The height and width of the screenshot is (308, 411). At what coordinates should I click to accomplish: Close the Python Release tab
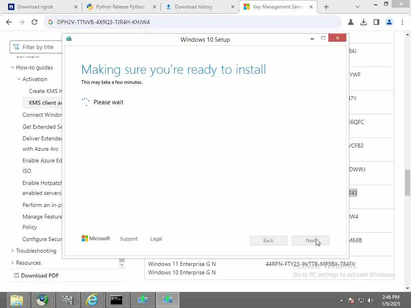pyautogui.click(x=155, y=7)
